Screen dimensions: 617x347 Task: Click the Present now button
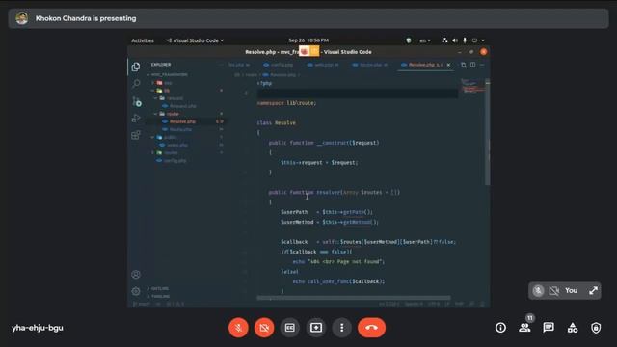[316, 328]
